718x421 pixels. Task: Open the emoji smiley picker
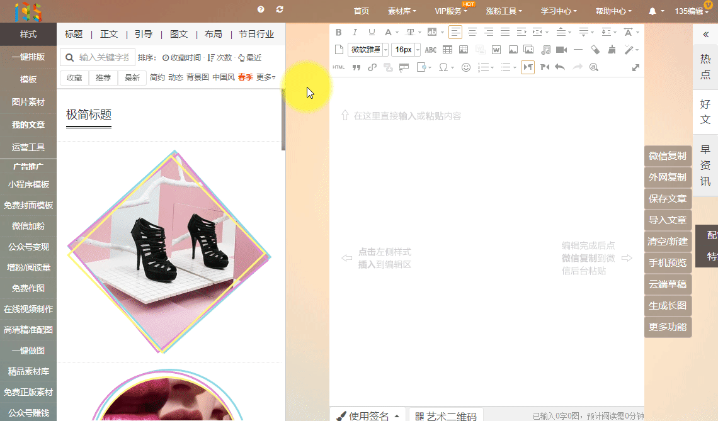(466, 67)
